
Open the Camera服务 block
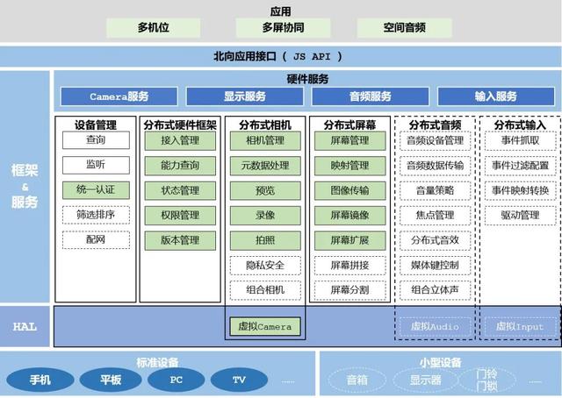[x=119, y=96]
